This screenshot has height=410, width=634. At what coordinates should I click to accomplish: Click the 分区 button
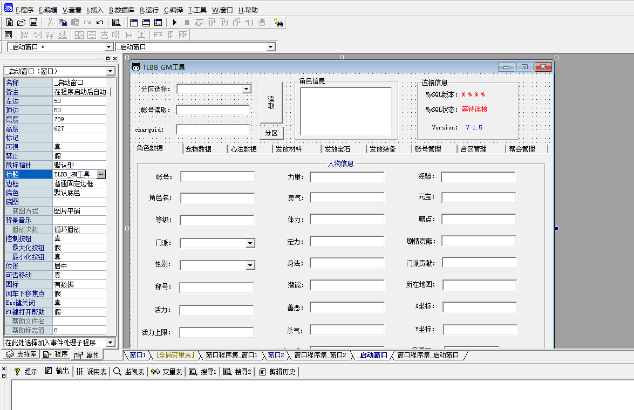271,133
